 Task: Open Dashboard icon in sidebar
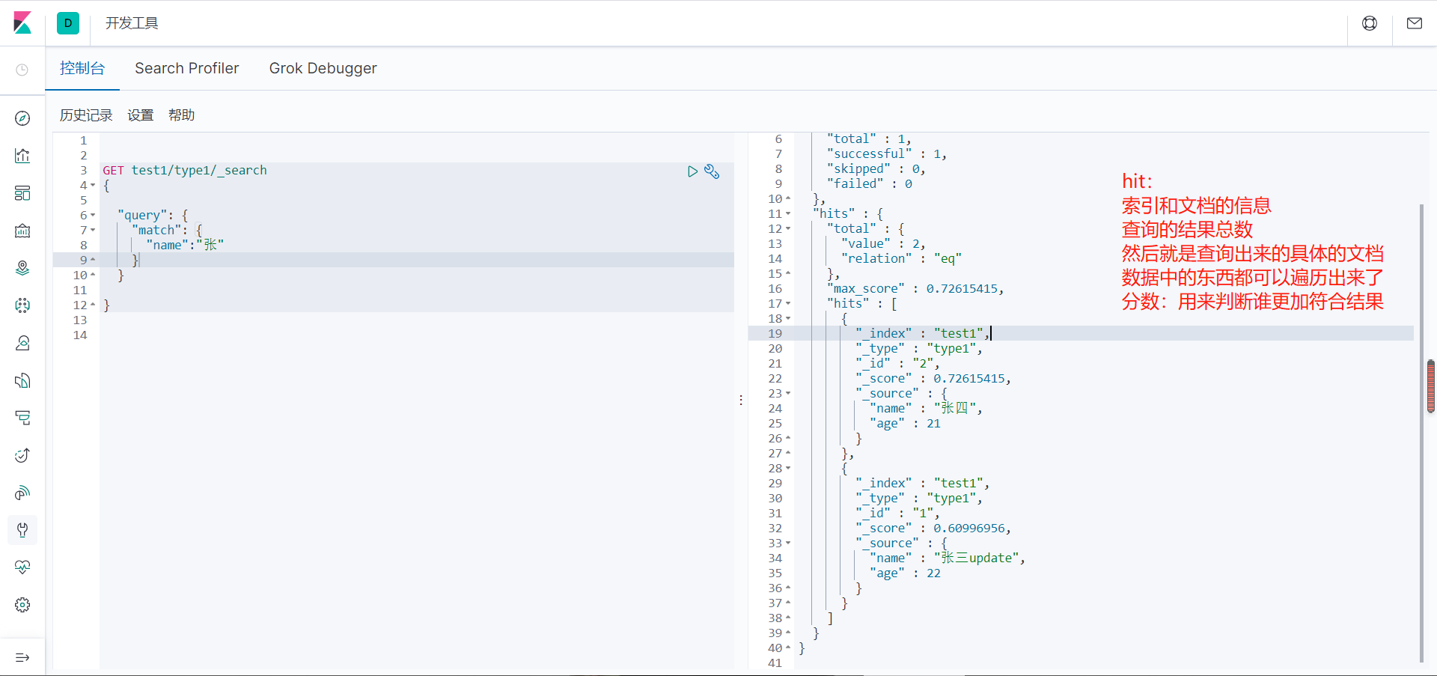pyautogui.click(x=22, y=193)
